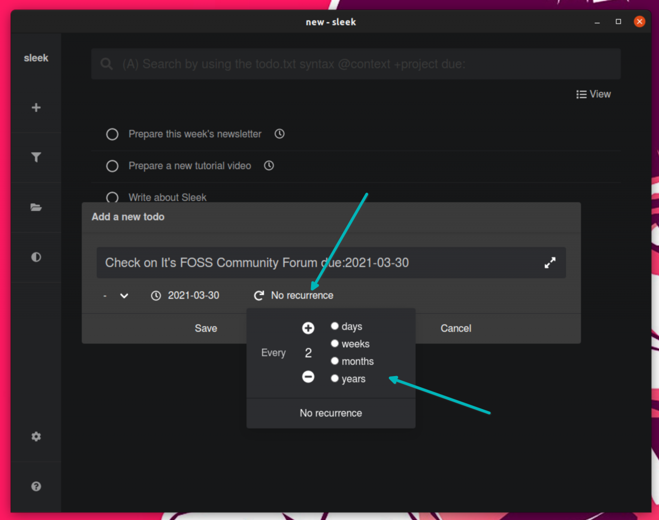This screenshot has width=659, height=520.
Task: Open the due date picker showing 2021-03-30
Action: 185,295
